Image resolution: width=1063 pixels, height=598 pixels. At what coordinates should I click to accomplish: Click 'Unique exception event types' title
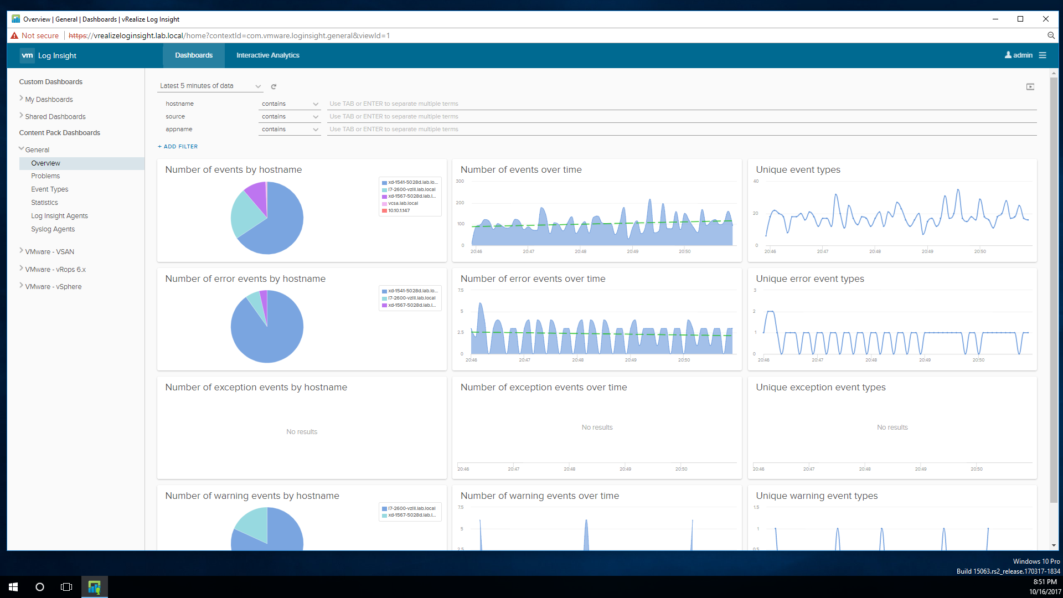point(821,388)
